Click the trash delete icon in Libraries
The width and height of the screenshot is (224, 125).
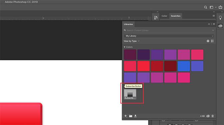213,116
